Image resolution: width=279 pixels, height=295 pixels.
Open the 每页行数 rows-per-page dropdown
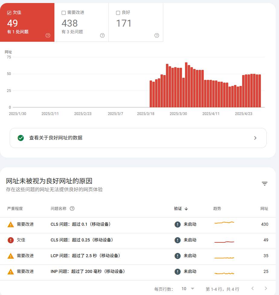click(188, 289)
